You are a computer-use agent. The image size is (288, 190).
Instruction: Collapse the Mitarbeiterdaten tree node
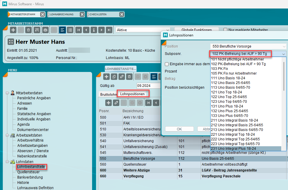[8, 93]
